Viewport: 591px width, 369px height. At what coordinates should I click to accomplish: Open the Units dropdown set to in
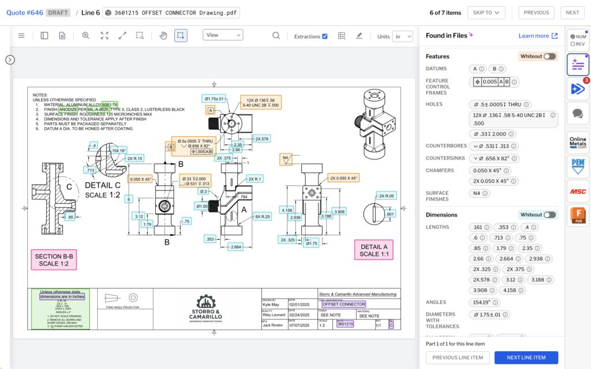click(x=402, y=36)
